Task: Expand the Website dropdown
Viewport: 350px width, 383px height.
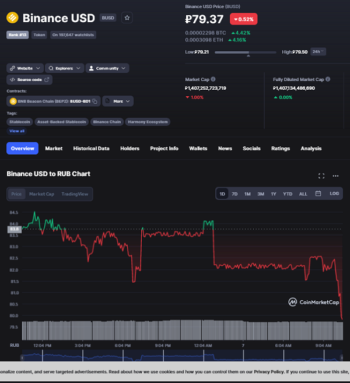Action: pos(25,68)
